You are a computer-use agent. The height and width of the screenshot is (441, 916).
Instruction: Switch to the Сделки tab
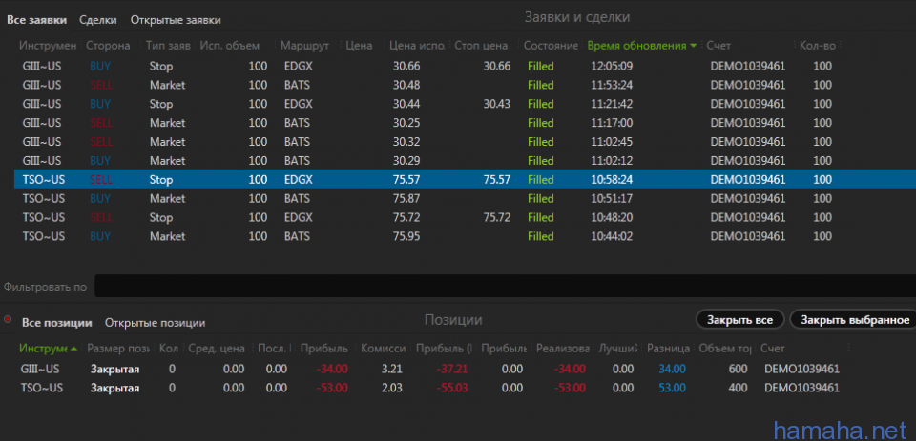click(x=98, y=19)
